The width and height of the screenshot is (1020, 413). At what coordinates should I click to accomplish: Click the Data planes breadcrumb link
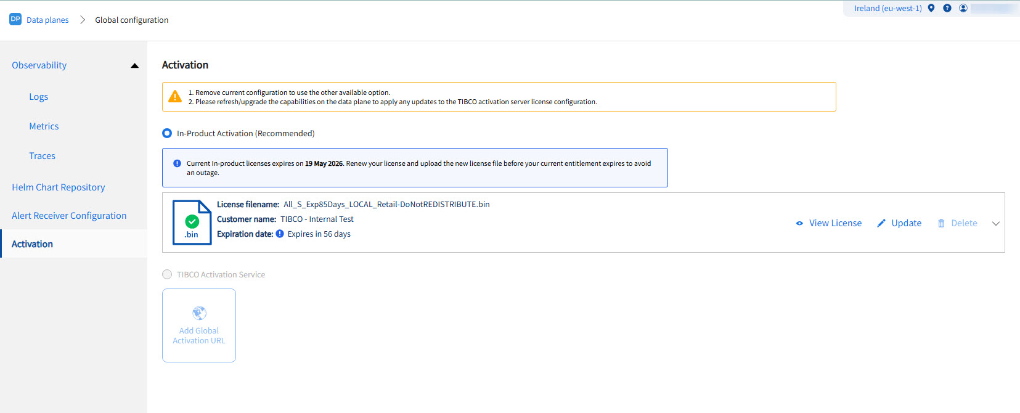click(47, 20)
